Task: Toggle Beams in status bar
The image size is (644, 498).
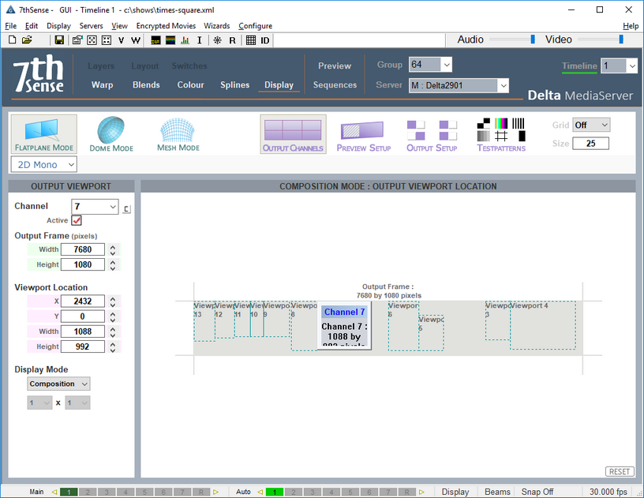Action: tap(497, 492)
